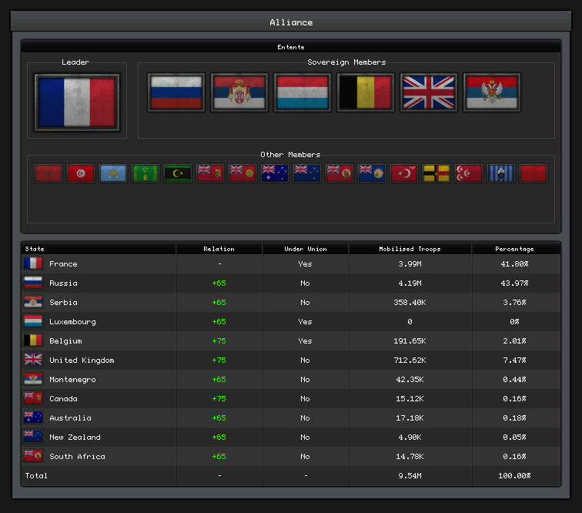The width and height of the screenshot is (582, 513).
Task: Click New Zealand flag in the state table
Action: tap(33, 438)
